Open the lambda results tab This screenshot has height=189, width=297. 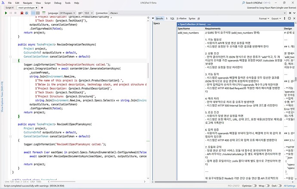coord(167,18)
